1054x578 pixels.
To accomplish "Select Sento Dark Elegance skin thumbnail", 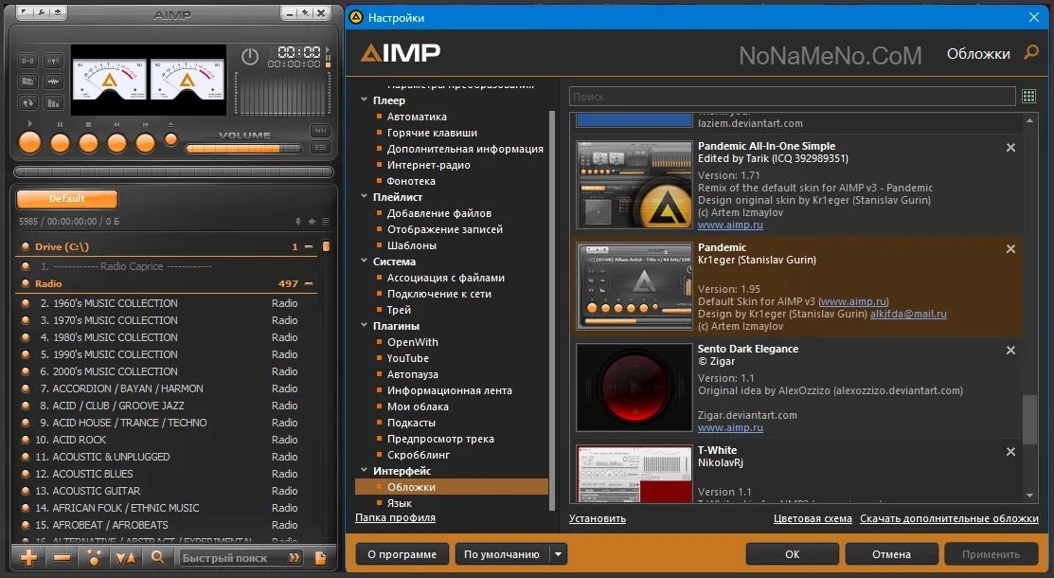I will click(x=634, y=388).
